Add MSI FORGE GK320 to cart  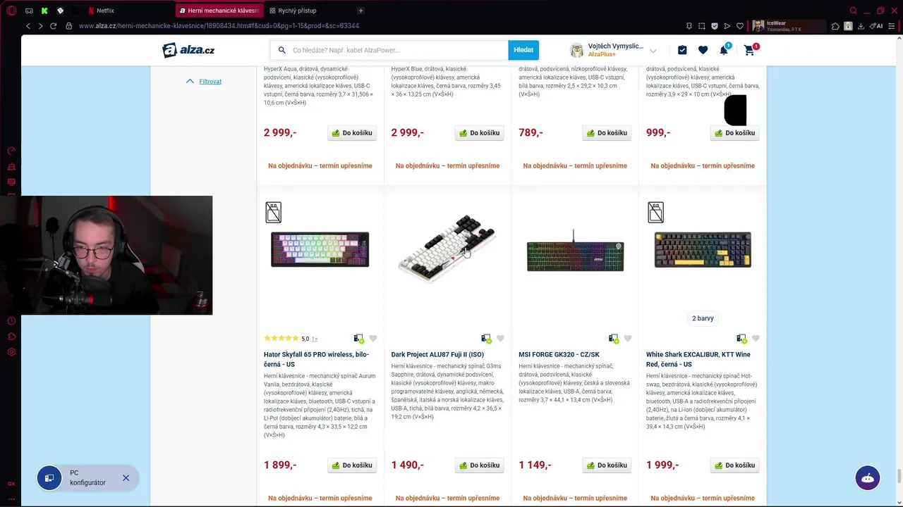click(x=607, y=465)
